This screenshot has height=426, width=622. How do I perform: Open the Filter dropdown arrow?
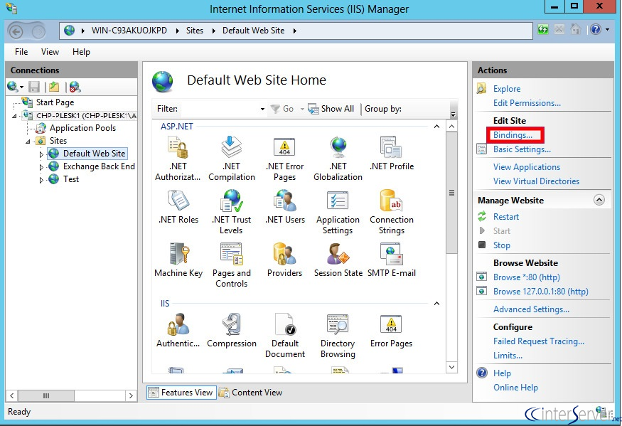tap(262, 109)
